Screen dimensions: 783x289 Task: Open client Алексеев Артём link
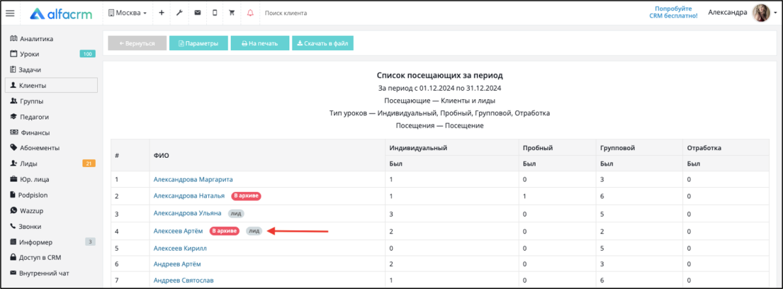point(177,231)
